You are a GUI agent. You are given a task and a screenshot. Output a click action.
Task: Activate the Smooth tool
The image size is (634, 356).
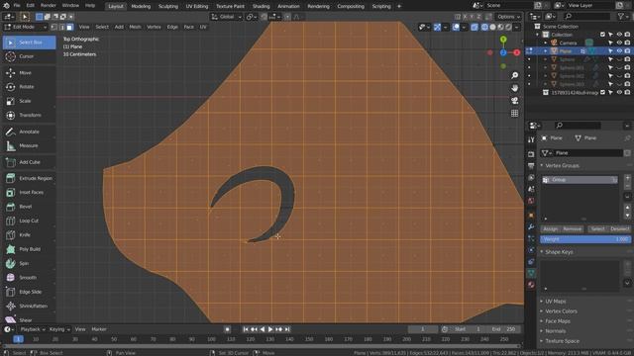29,278
